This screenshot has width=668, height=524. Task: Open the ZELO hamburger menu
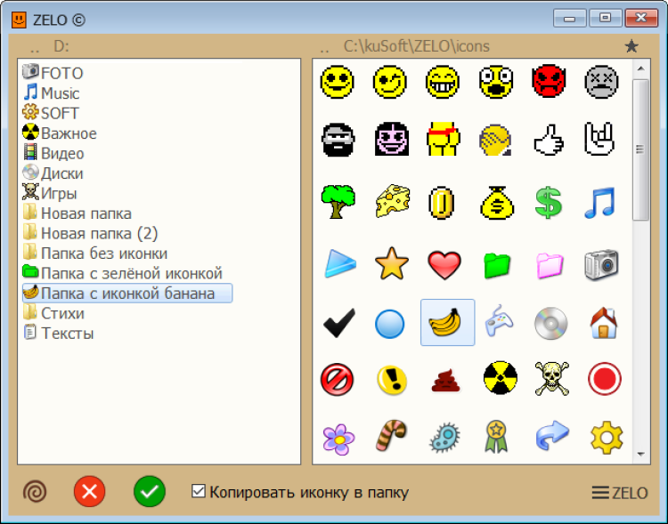(620, 492)
